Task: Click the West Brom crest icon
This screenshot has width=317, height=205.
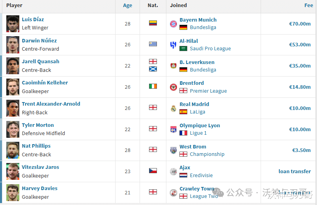Action: 173,150
